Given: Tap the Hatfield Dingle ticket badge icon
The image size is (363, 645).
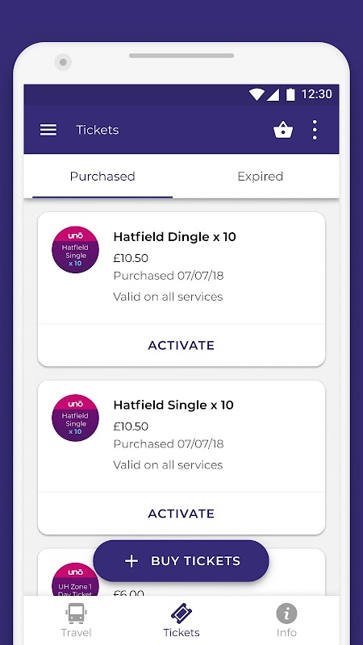Looking at the screenshot, I should 75,250.
